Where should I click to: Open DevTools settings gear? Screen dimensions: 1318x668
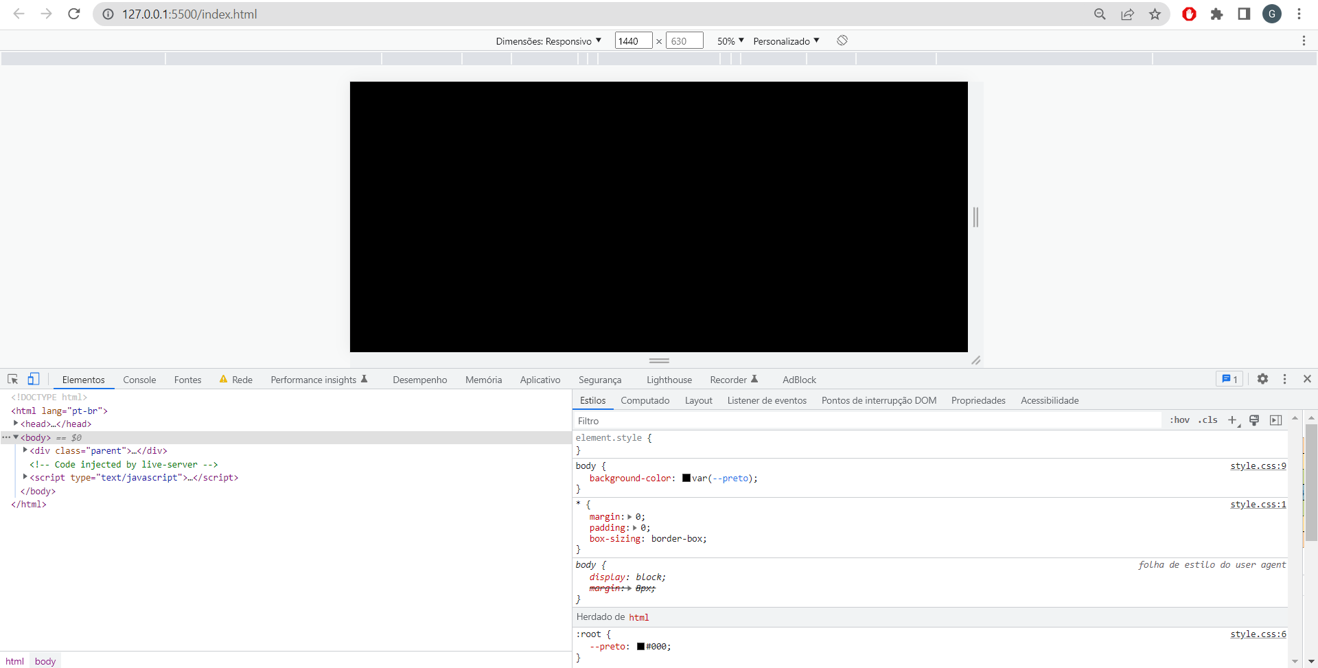click(x=1262, y=379)
